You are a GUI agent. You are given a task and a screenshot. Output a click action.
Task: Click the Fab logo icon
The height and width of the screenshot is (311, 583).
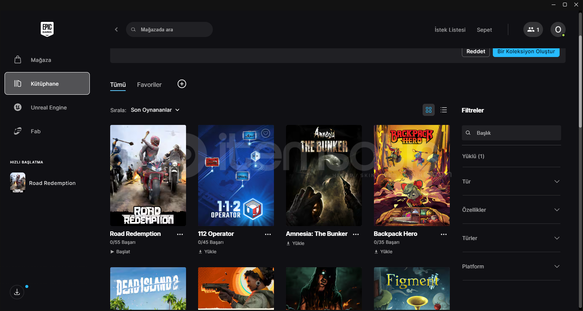point(18,131)
